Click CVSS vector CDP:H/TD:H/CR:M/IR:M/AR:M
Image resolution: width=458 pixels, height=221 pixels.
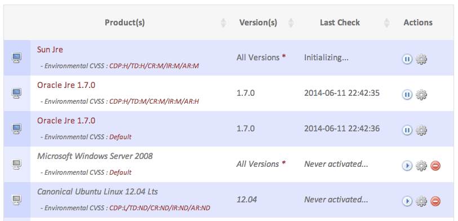[154, 66]
